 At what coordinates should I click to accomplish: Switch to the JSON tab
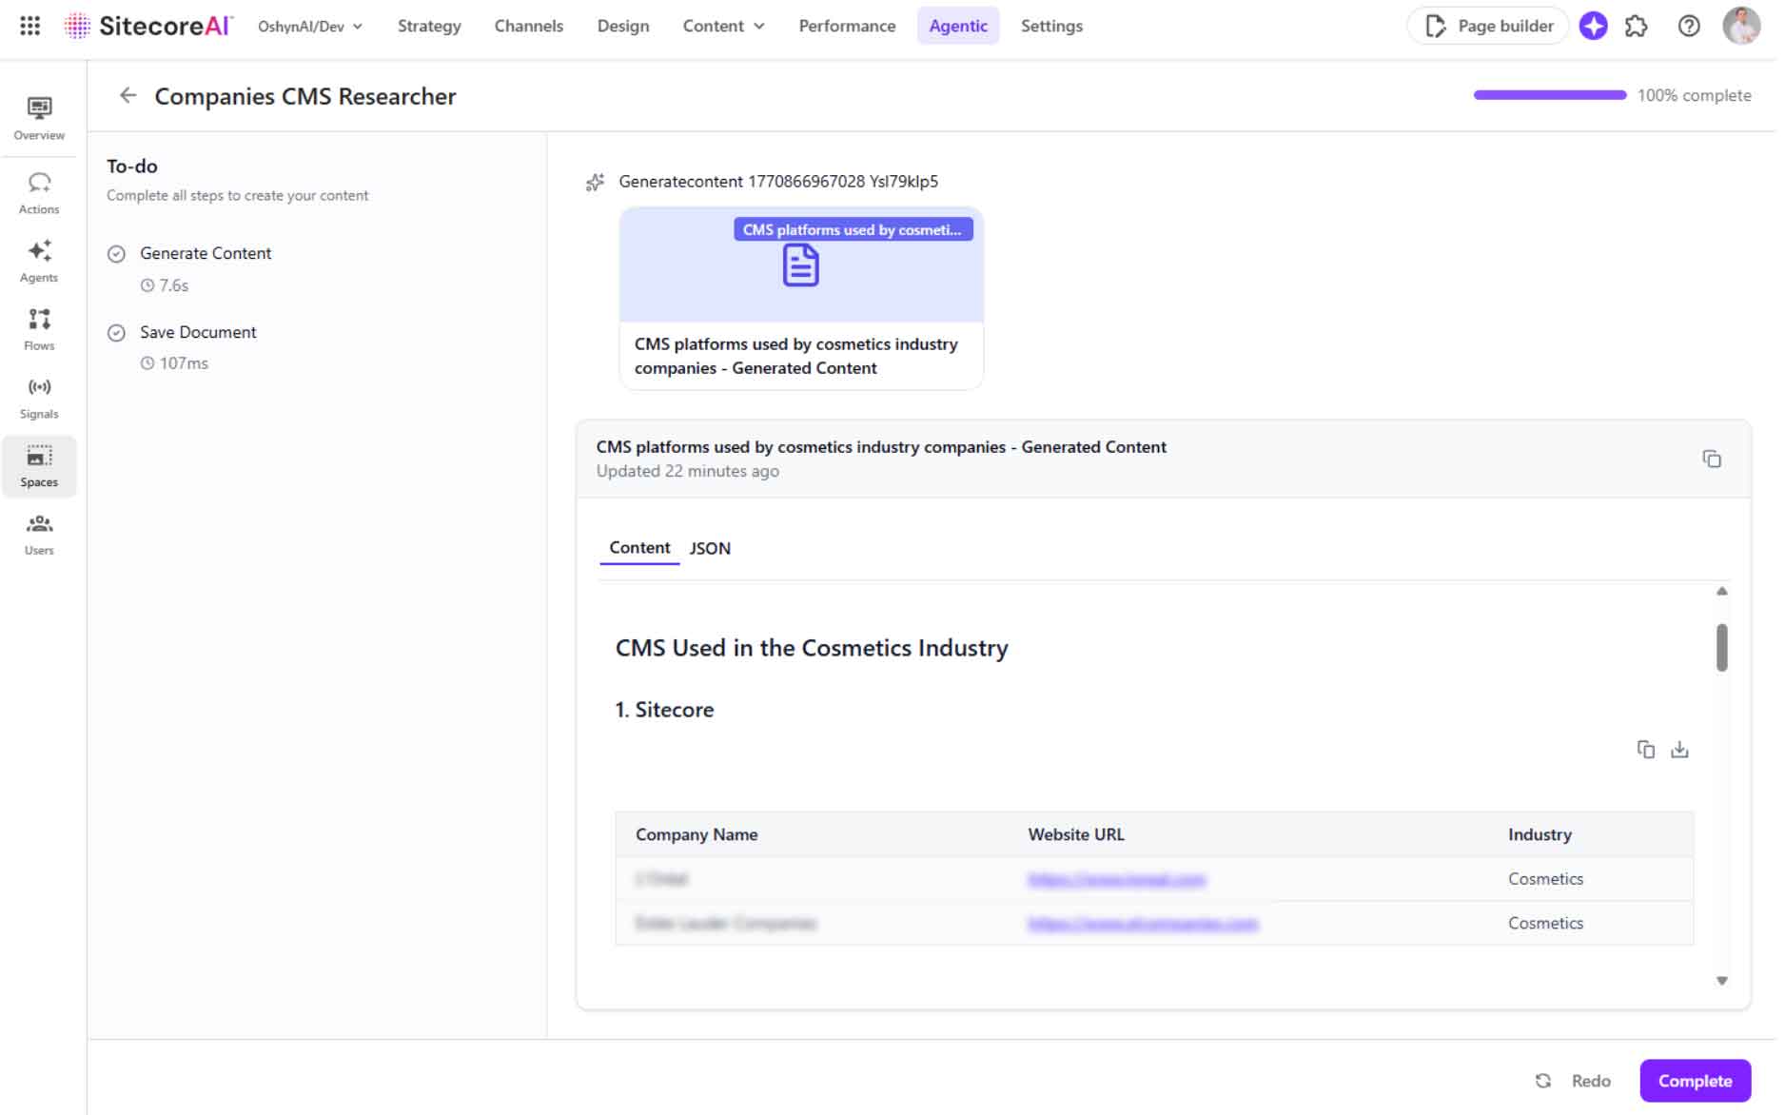pyautogui.click(x=710, y=549)
